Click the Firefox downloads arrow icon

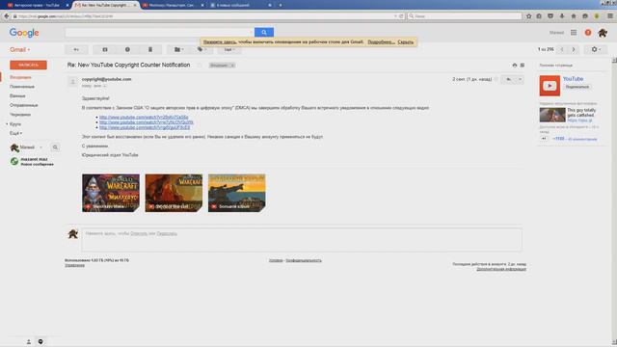pos(562,16)
